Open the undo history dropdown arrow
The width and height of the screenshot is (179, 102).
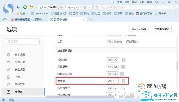point(35,7)
